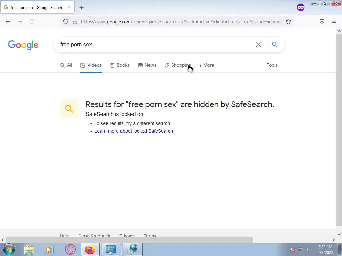This screenshot has width=342, height=256.
Task: Open the News results tab
Action: [147, 65]
